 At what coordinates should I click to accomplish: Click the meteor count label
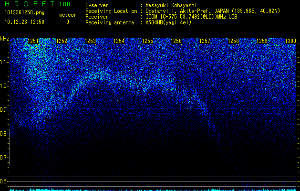(x=68, y=15)
